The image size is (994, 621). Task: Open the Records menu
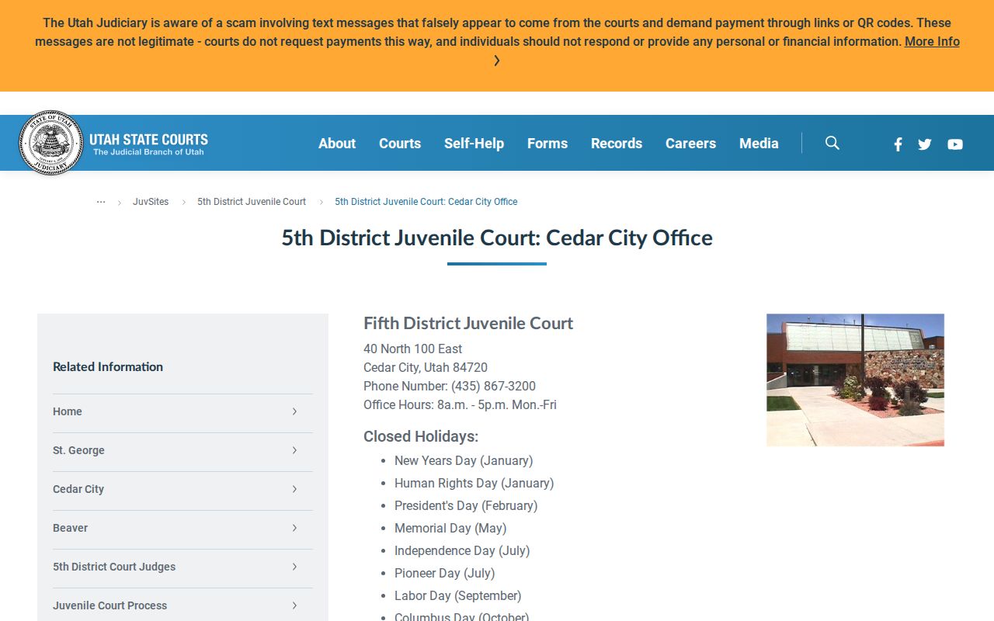click(x=617, y=144)
